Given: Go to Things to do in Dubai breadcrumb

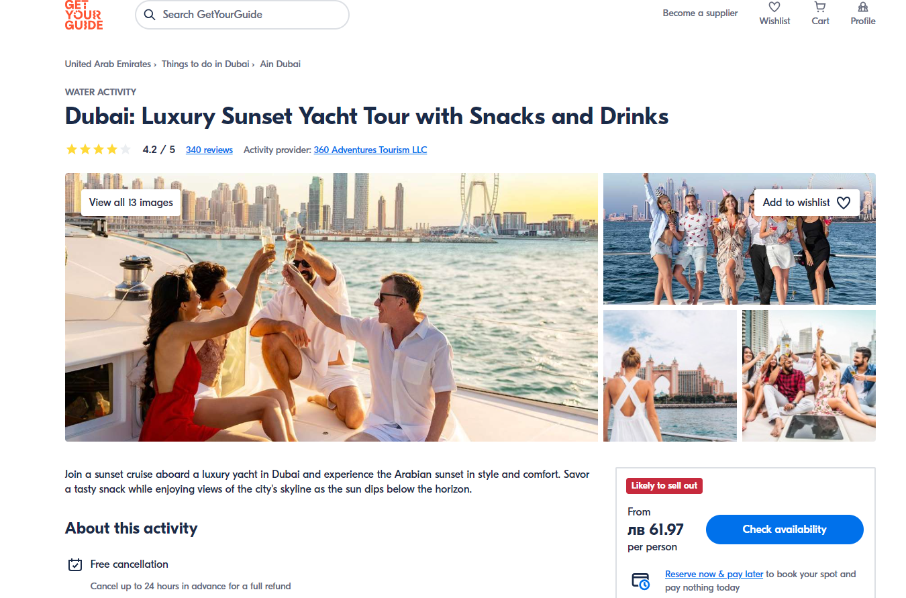Looking at the screenshot, I should click(x=205, y=64).
